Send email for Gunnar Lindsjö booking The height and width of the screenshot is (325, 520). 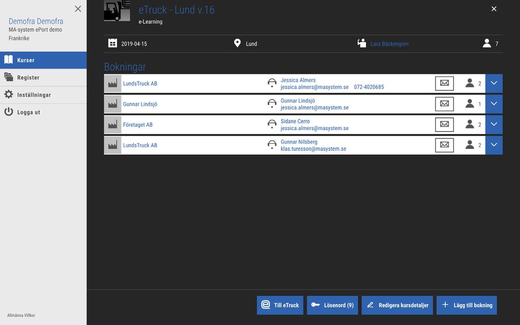[x=444, y=104]
